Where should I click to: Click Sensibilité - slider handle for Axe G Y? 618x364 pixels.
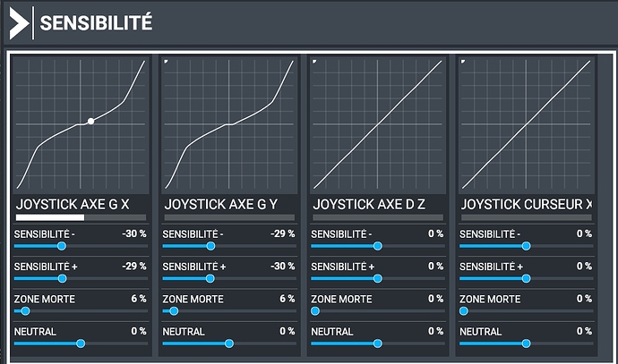tap(210, 245)
